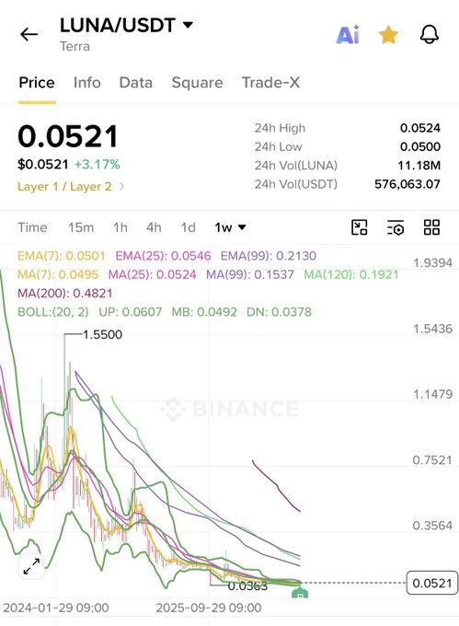Click the 1.9394 price axis label
This screenshot has height=626, width=459.
point(432,262)
